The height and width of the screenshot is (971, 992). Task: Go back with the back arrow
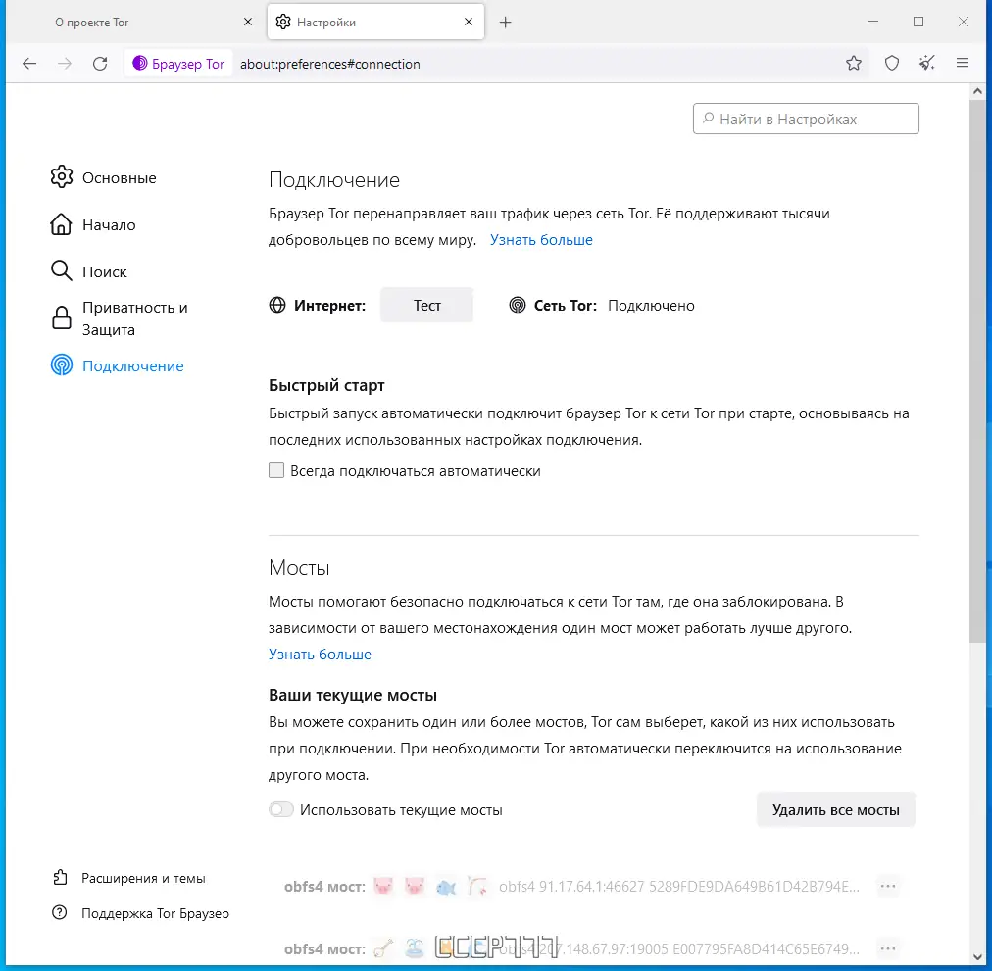coord(29,64)
